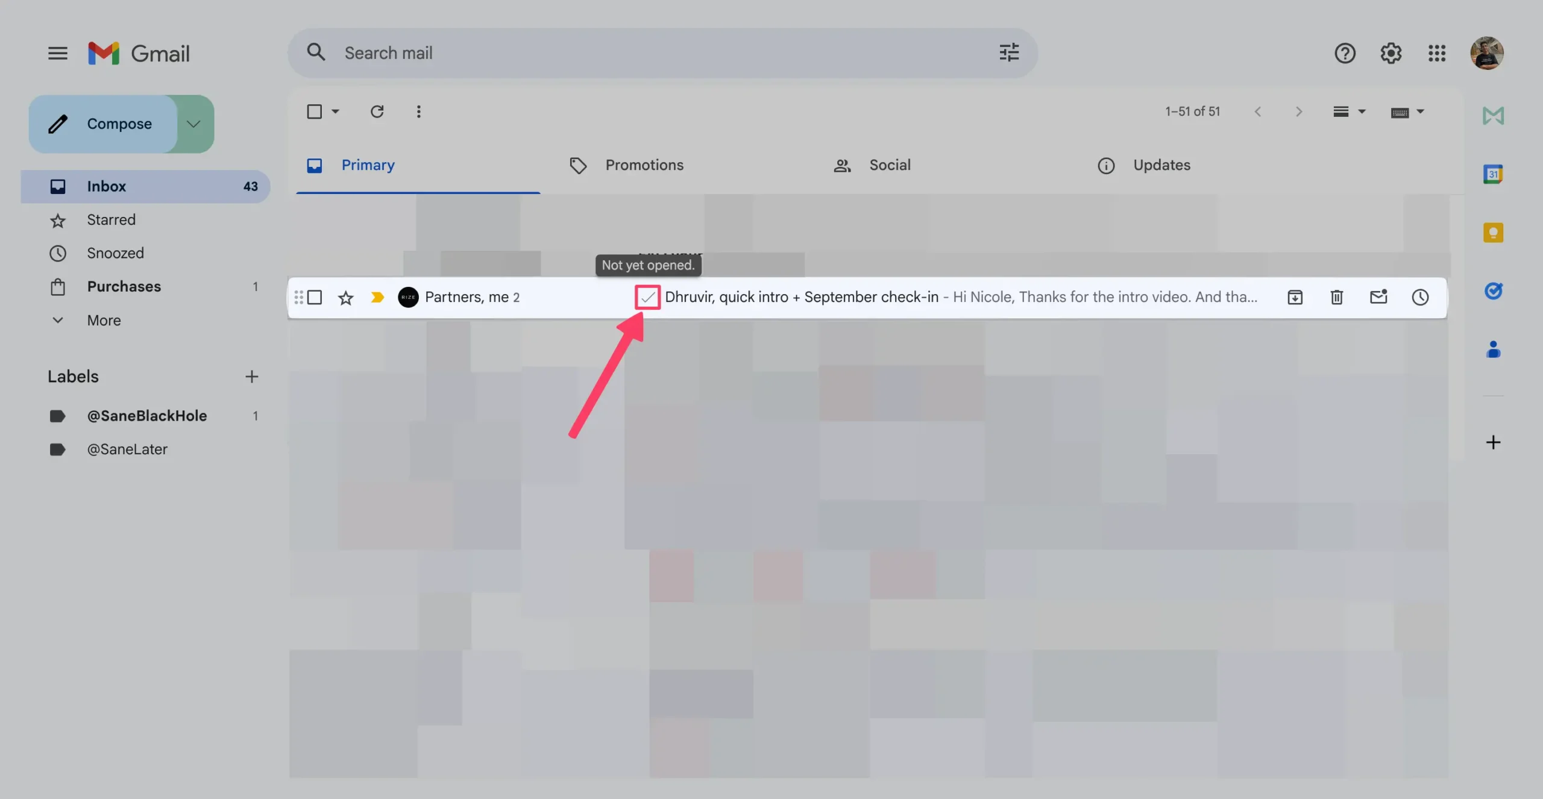Snooze the Partners email
This screenshot has width=1543, height=799.
pos(1420,297)
